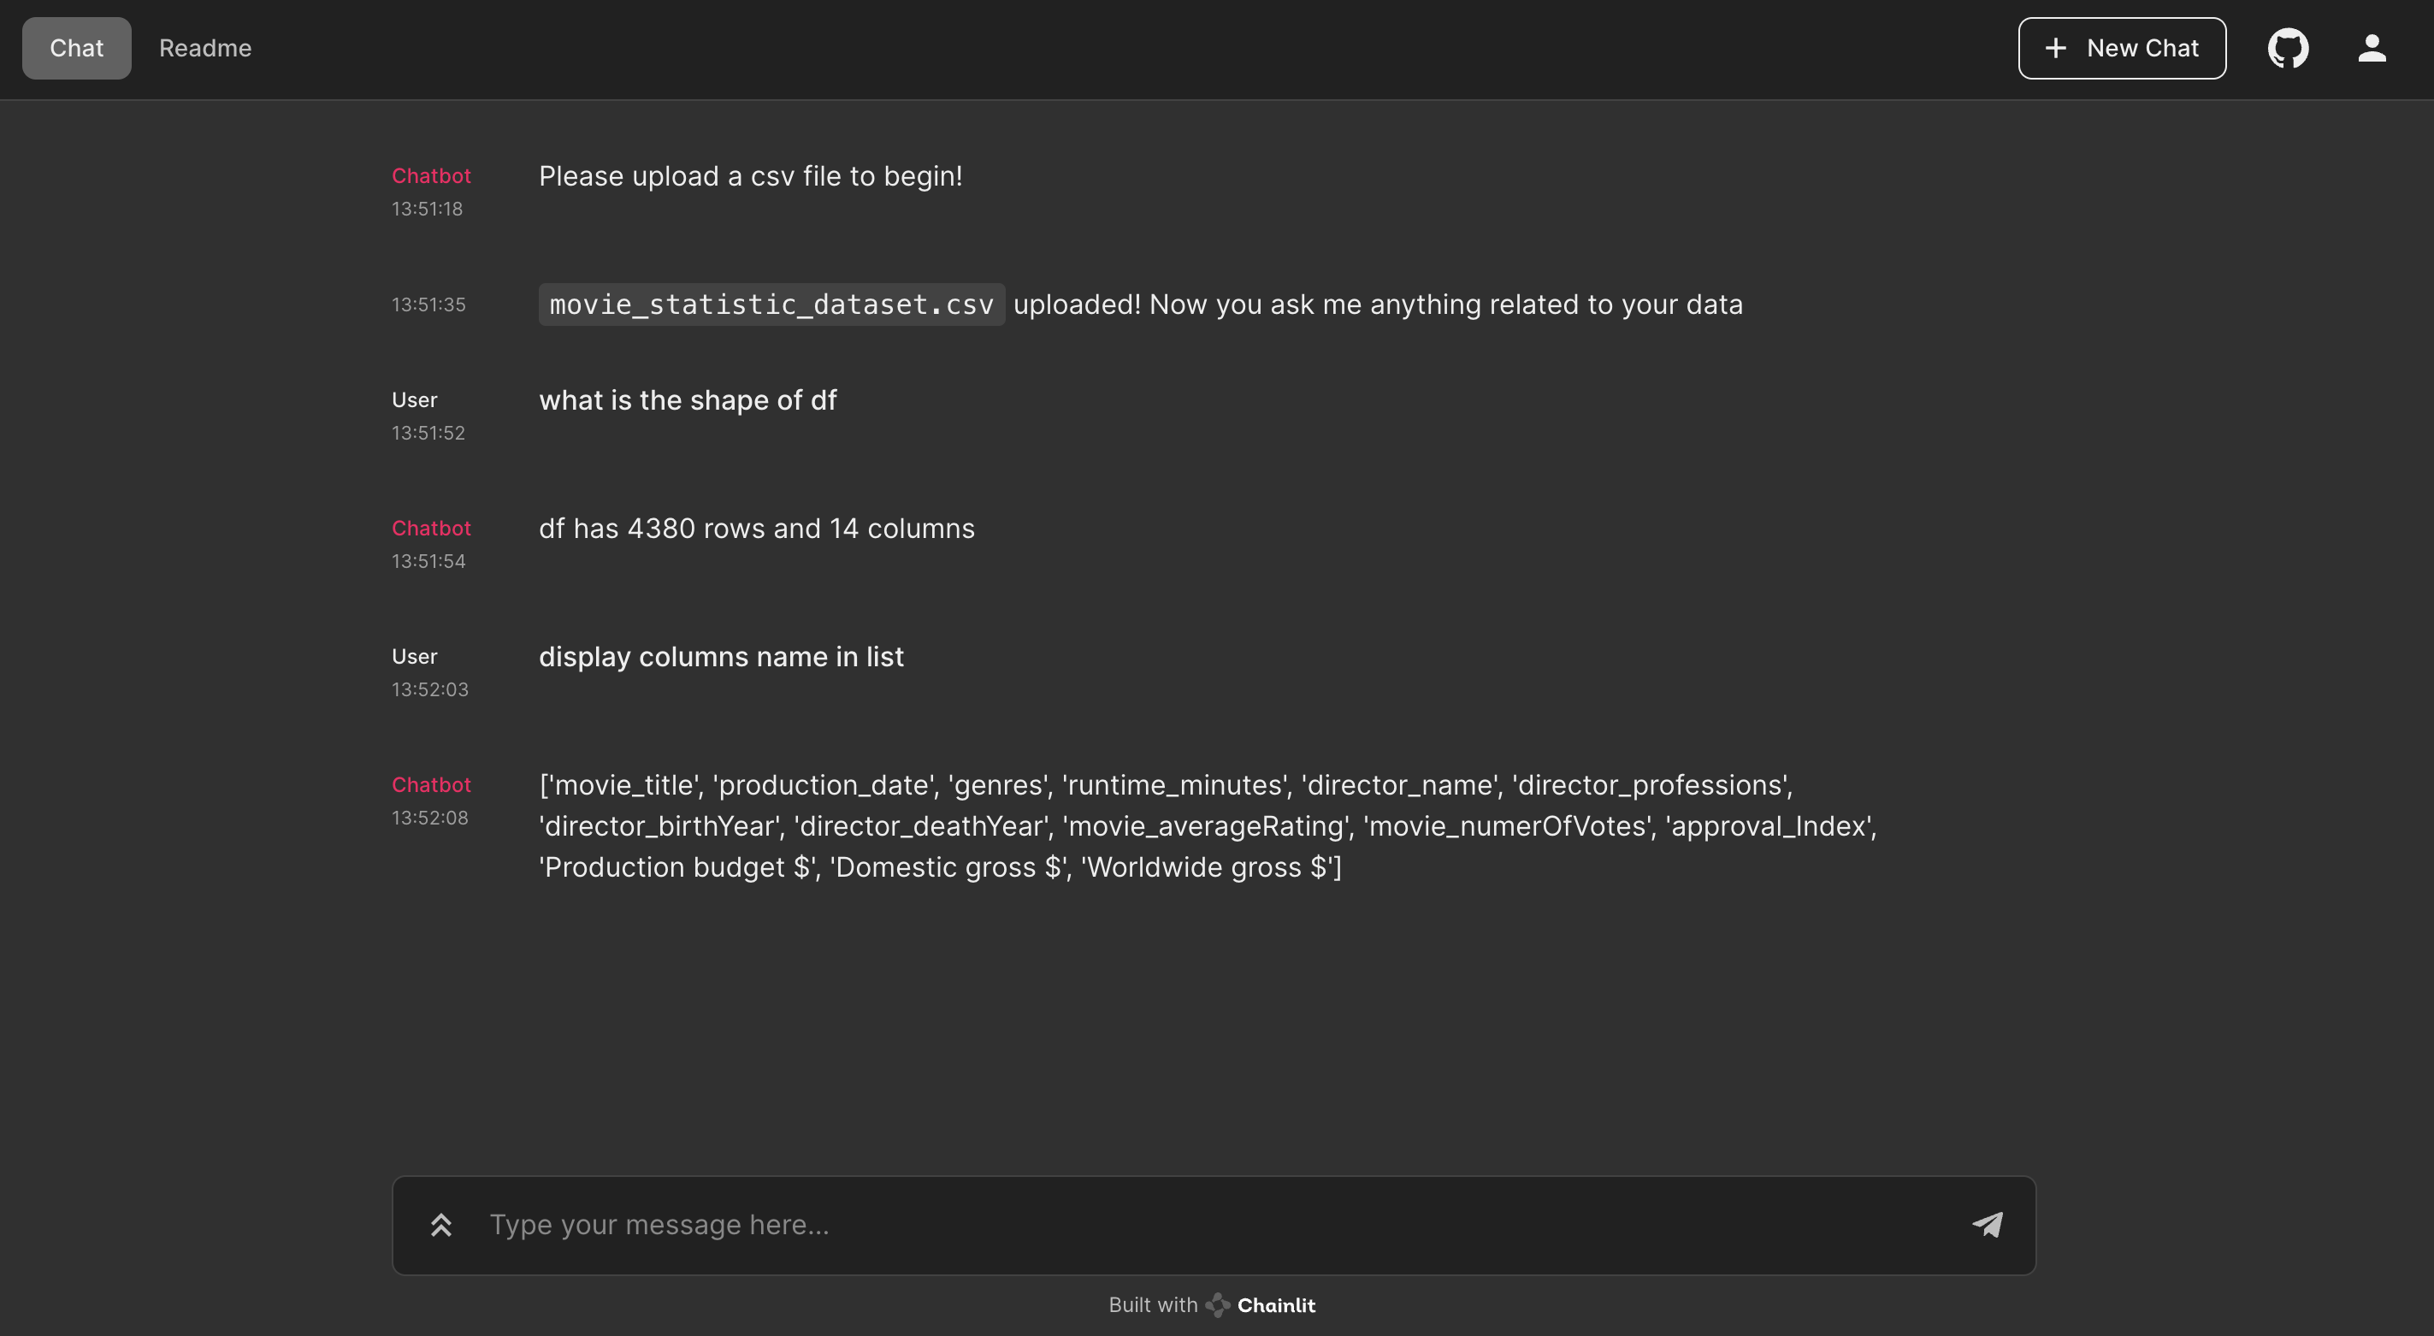Click the Chatbot label at 13:51:18
The height and width of the screenshot is (1336, 2434).
click(x=431, y=177)
